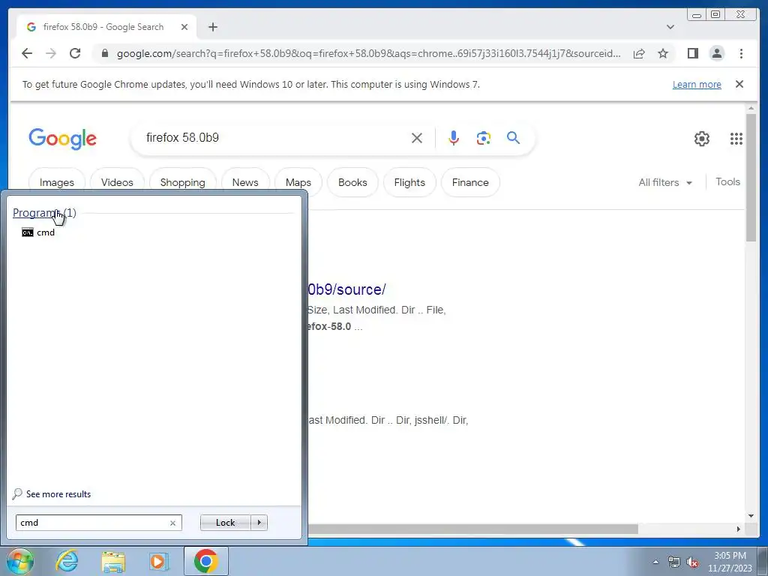Switch to the Images results tab

57,182
